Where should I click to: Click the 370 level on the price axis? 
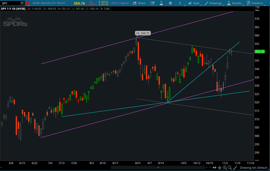tap(257, 19)
